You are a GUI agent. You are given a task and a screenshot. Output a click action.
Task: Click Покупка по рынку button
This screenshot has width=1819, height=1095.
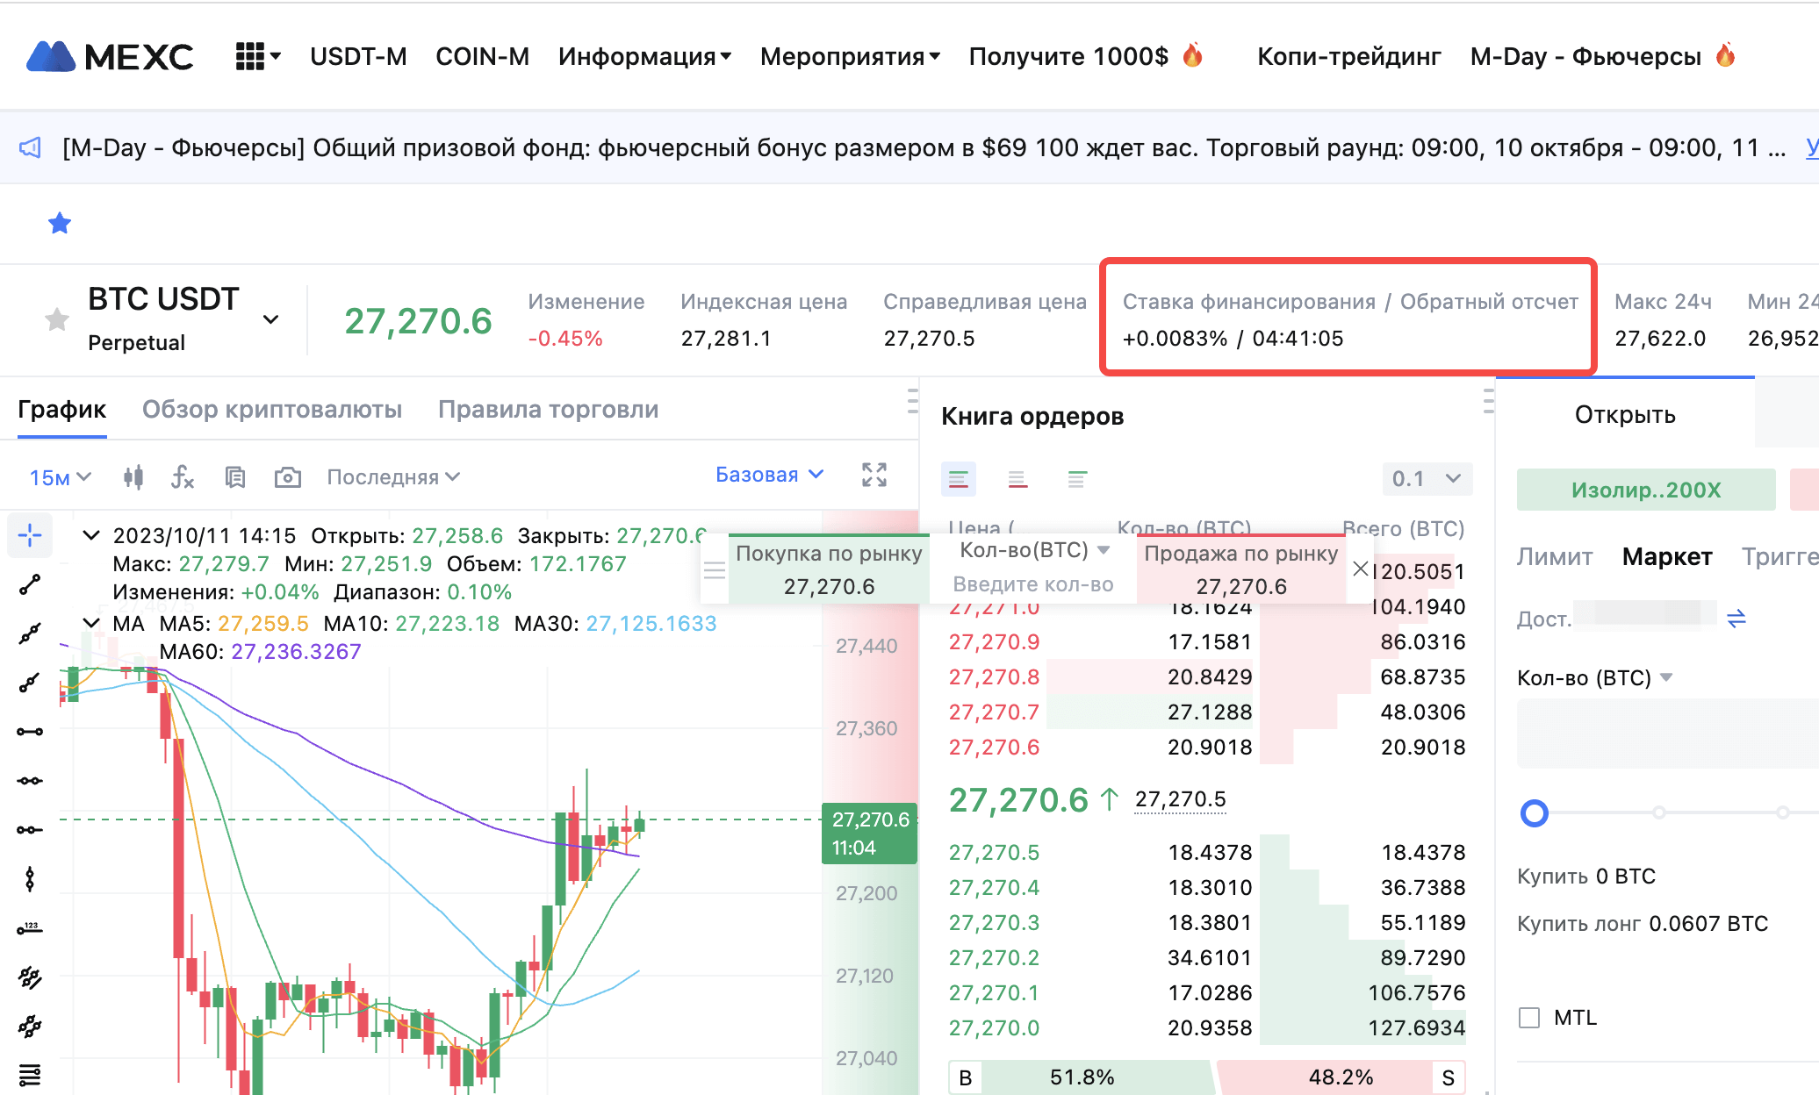point(828,569)
